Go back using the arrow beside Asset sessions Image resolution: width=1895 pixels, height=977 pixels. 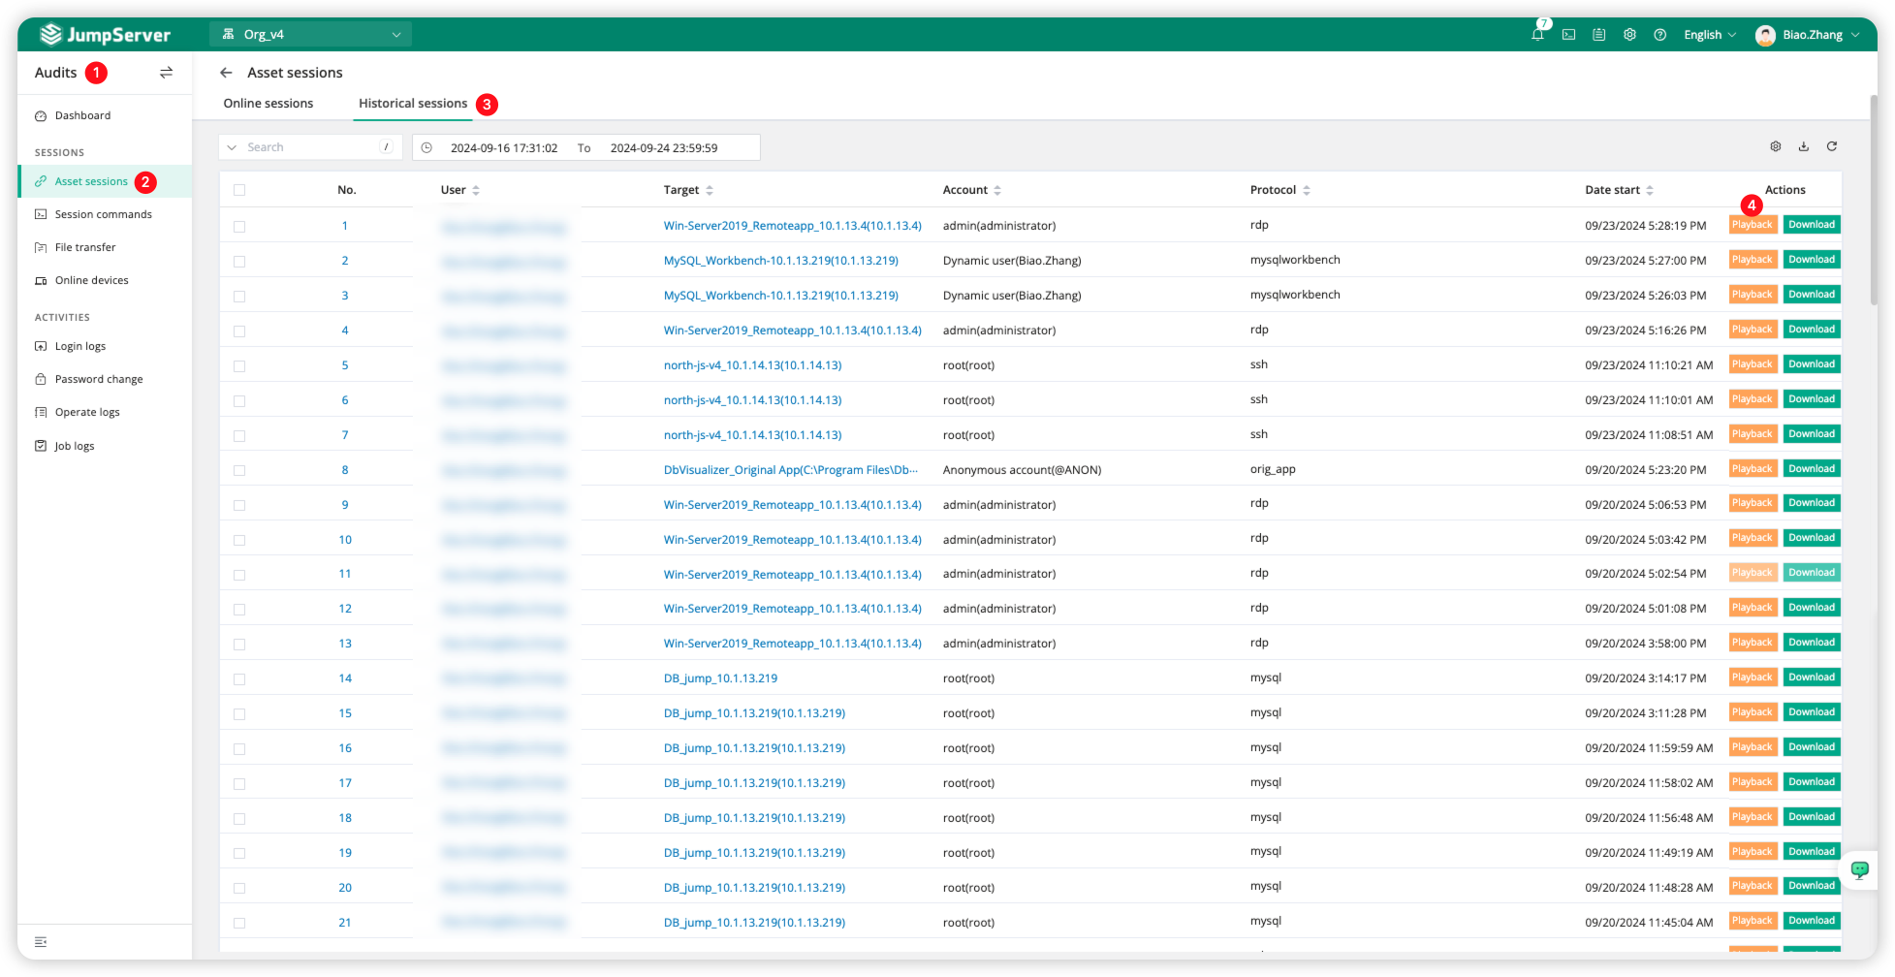[x=226, y=73]
